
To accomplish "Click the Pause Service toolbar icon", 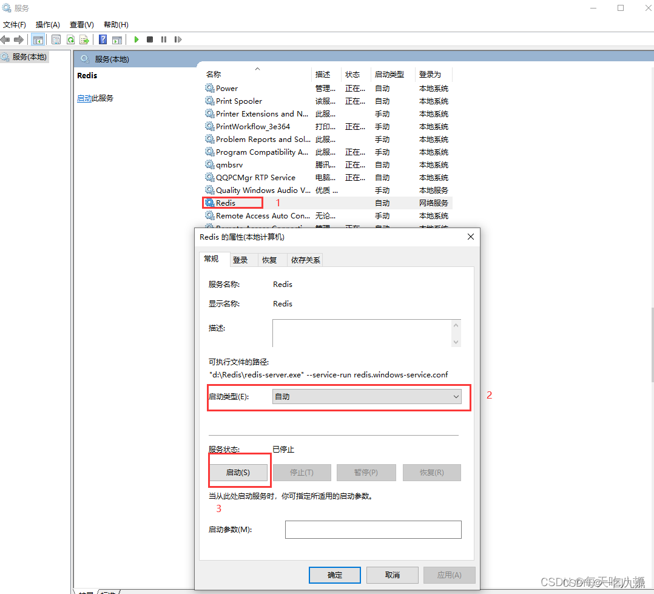I will 164,39.
